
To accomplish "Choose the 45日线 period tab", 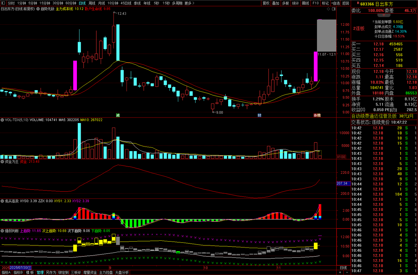I will 126,3.
